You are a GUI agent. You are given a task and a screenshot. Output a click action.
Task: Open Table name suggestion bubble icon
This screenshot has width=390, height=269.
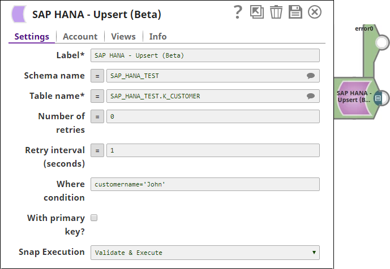coord(310,96)
